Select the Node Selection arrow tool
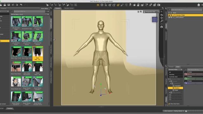The image size is (203, 114). coord(106,5)
